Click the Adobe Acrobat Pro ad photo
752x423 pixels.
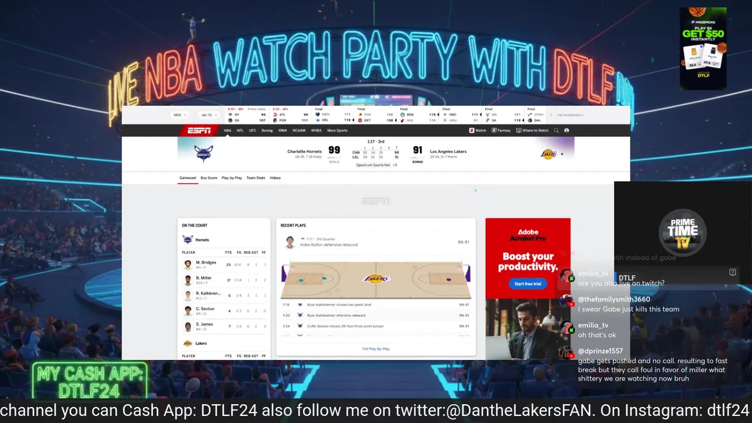tap(528, 329)
